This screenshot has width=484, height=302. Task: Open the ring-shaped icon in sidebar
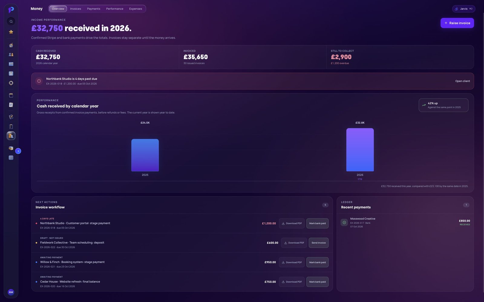(x=11, y=83)
